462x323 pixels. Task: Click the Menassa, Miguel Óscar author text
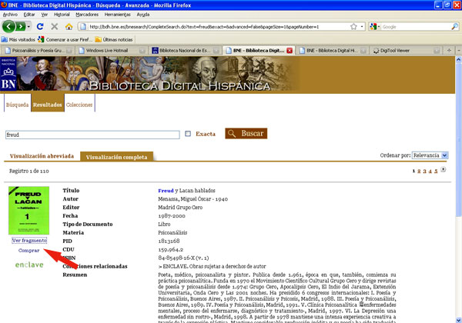(192, 199)
